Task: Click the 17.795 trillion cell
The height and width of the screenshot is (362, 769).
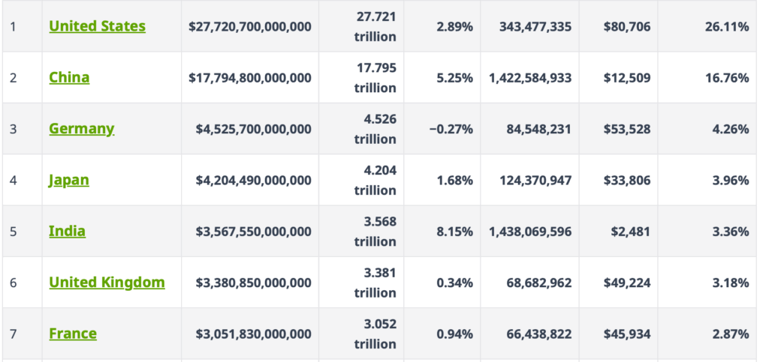Action: 375,78
